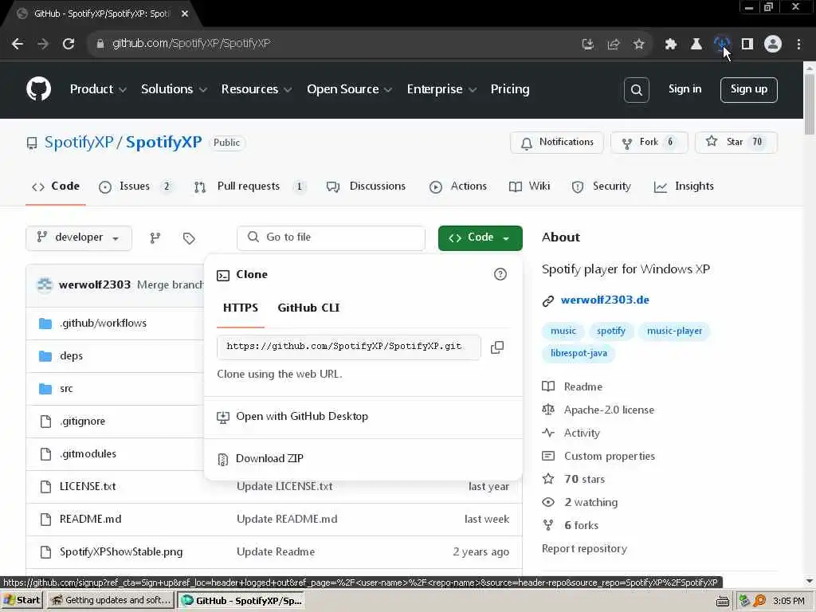Open the werwolf2303.de website link

pyautogui.click(x=605, y=300)
